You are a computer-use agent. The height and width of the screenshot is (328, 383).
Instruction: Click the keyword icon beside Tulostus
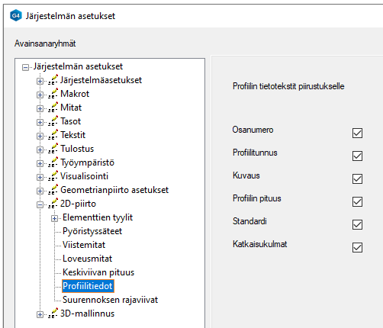pyautogui.click(x=53, y=149)
